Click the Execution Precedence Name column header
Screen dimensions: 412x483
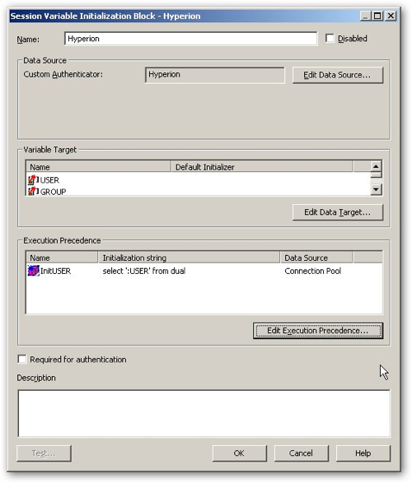point(63,258)
